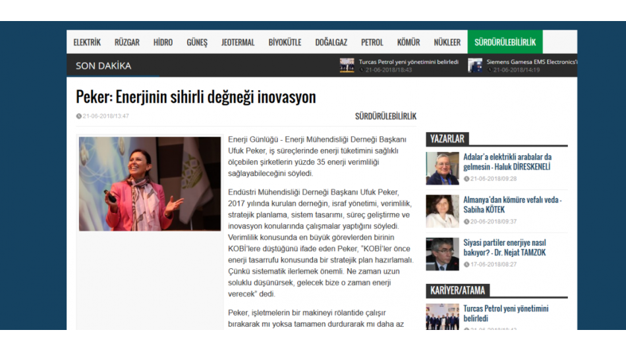Open the Haluk DİRESKENELİ column link
Image resolution: width=626 pixels, height=351 pixels.
(507, 162)
